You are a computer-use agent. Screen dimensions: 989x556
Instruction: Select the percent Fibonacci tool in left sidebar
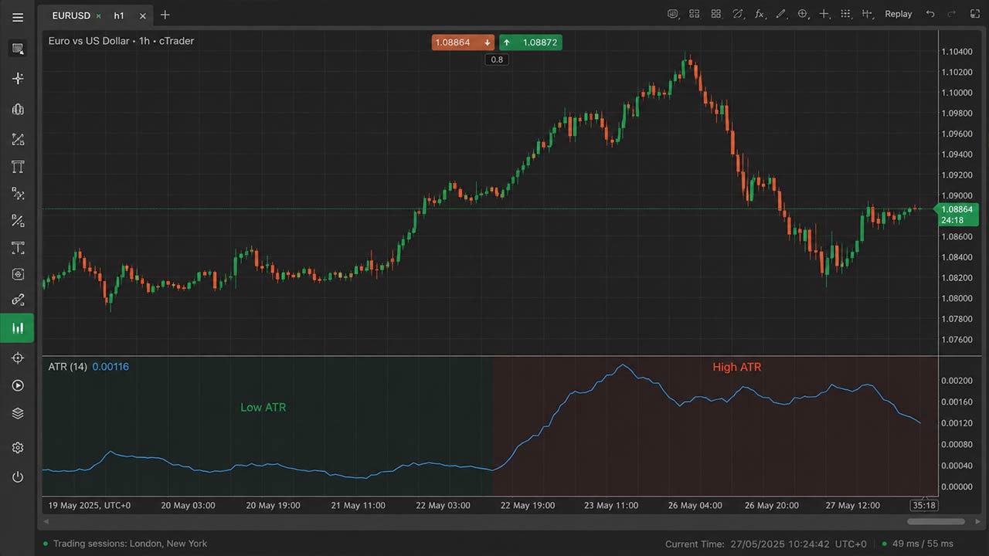[18, 221]
